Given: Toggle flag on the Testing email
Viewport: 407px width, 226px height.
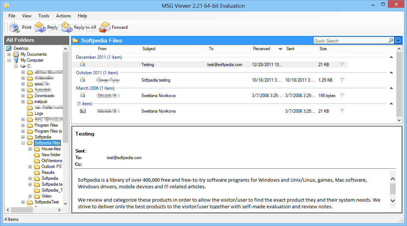Looking at the screenshot, I should pos(342,64).
